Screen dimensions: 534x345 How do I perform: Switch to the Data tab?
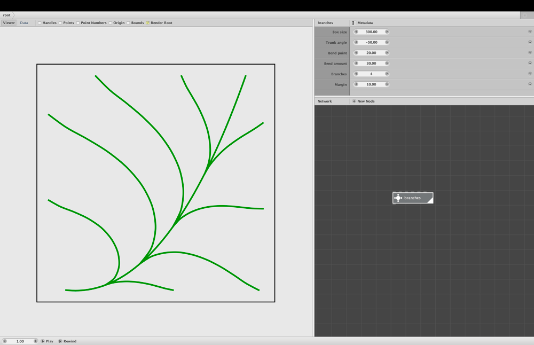pos(24,23)
